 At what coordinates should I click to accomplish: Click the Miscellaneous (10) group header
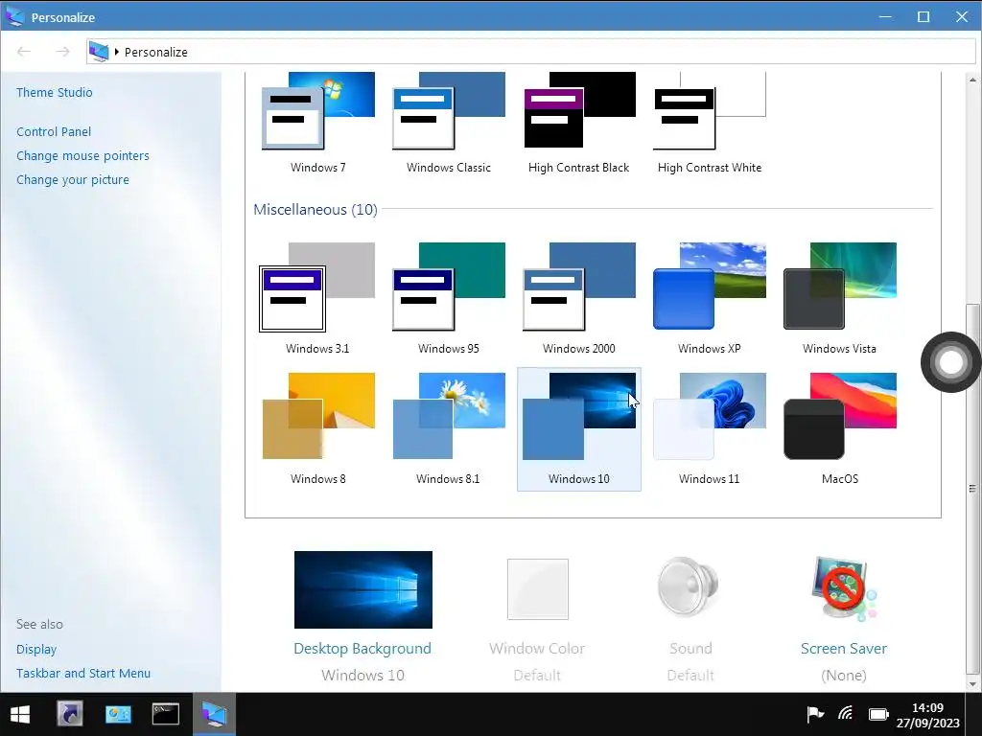[315, 210]
